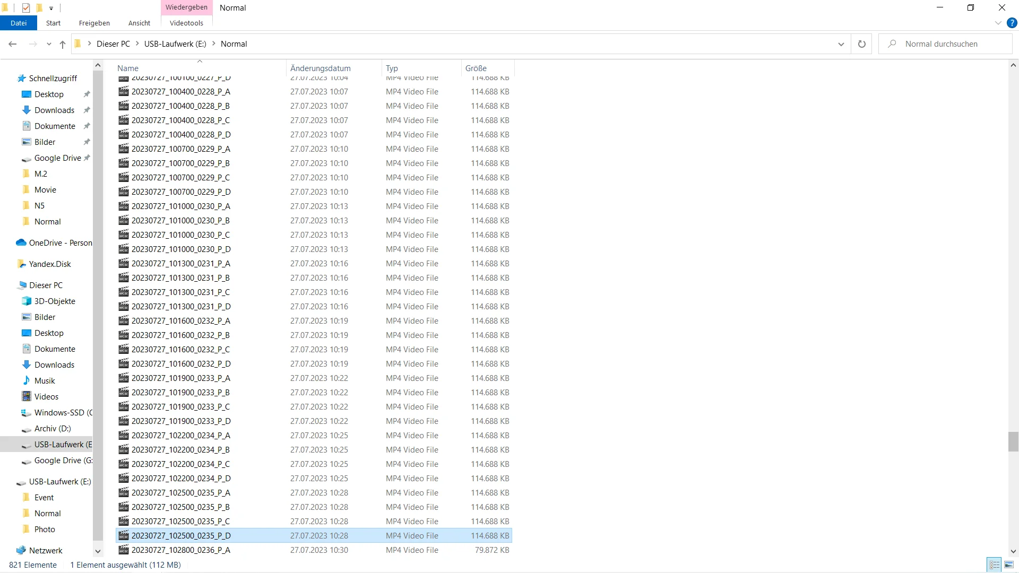Open the Movie folder in Schnellzugriff
The image size is (1019, 573).
click(x=45, y=189)
